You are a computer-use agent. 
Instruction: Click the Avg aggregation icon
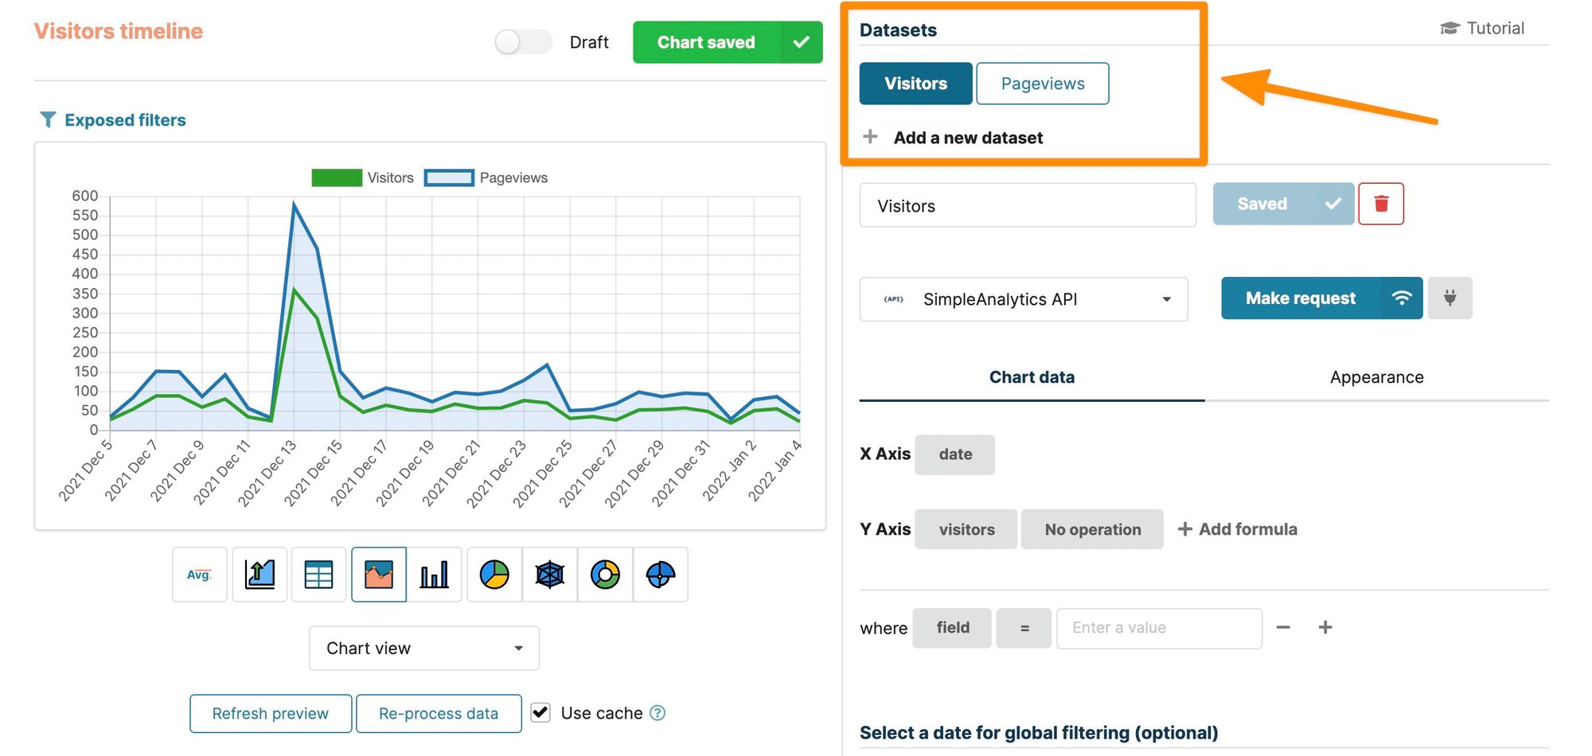point(199,575)
